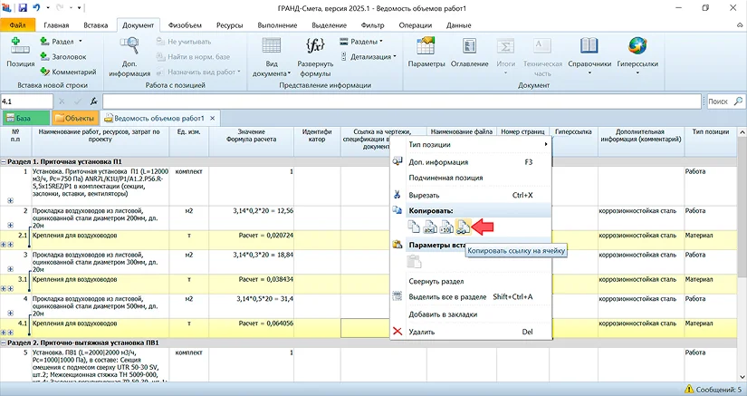Click Развернуть формулы button
This screenshot has width=747, height=396.
pos(315,57)
